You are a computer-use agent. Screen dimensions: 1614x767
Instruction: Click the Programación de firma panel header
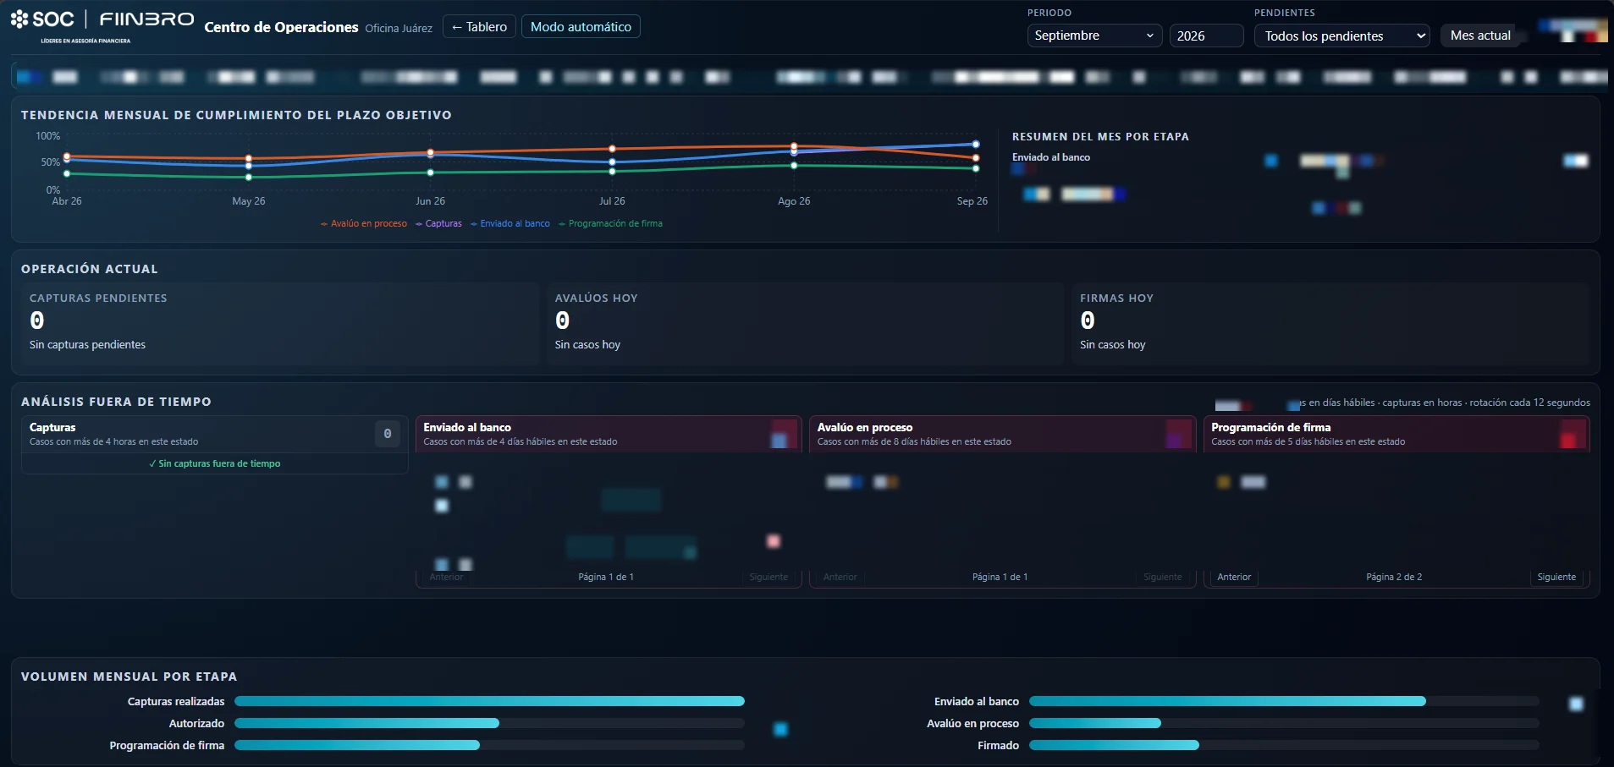1396,434
